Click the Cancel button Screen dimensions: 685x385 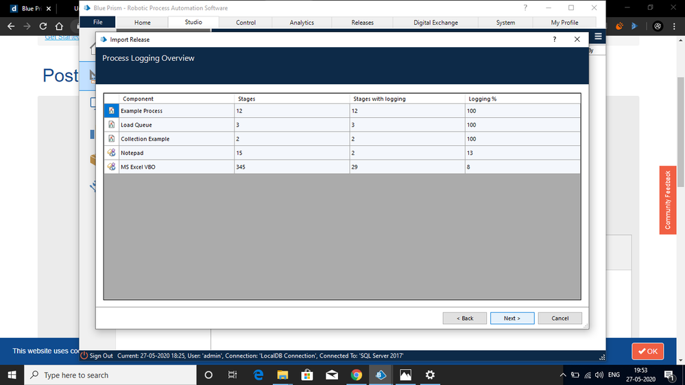(560, 319)
